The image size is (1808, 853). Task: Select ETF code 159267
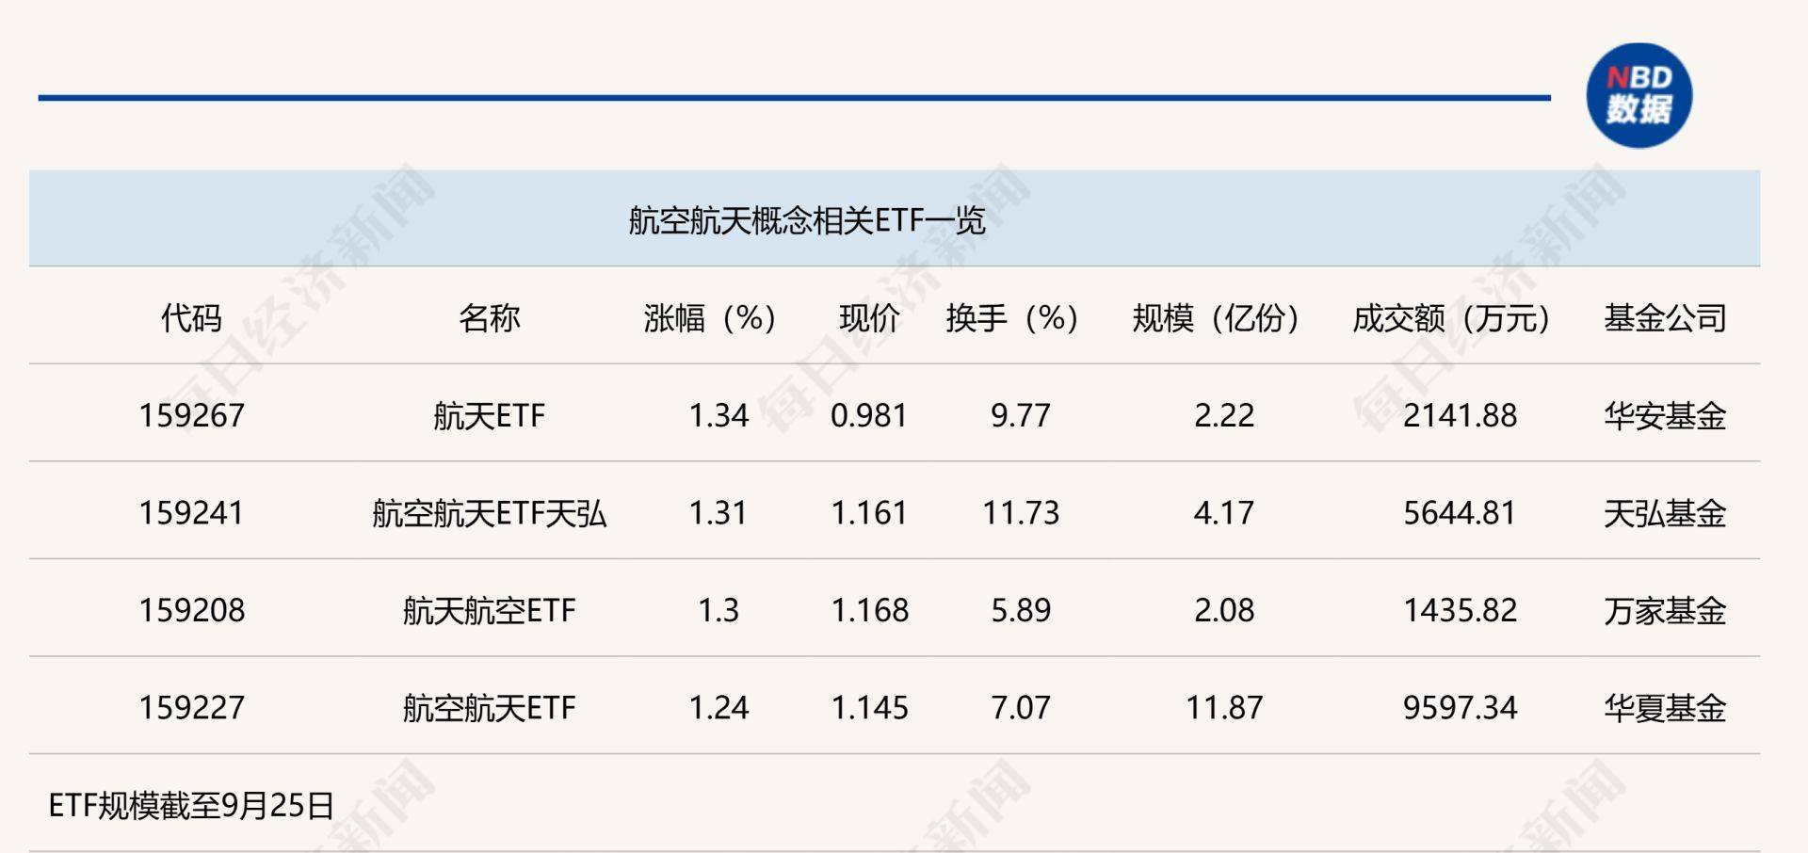[192, 415]
